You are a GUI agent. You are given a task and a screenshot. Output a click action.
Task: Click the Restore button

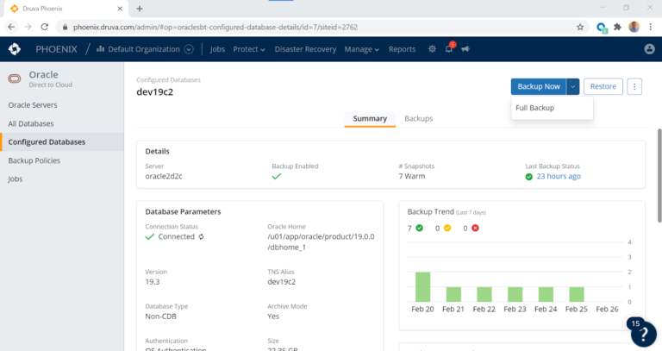click(x=603, y=86)
